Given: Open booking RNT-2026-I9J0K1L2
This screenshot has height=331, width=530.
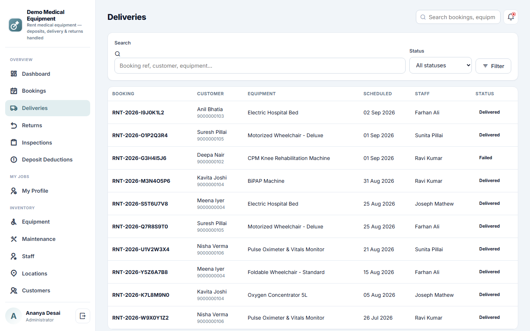Looking at the screenshot, I should [138, 113].
